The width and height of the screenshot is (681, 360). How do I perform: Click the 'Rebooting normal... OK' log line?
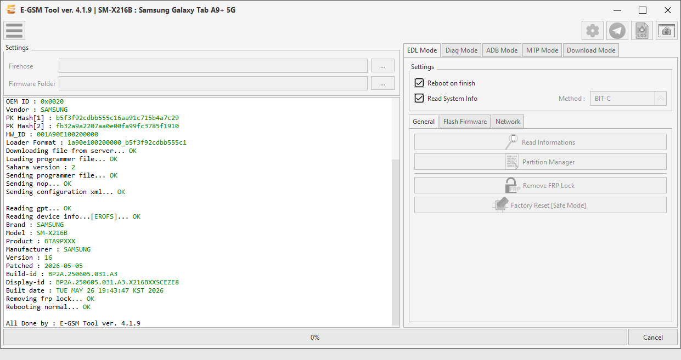pos(48,307)
